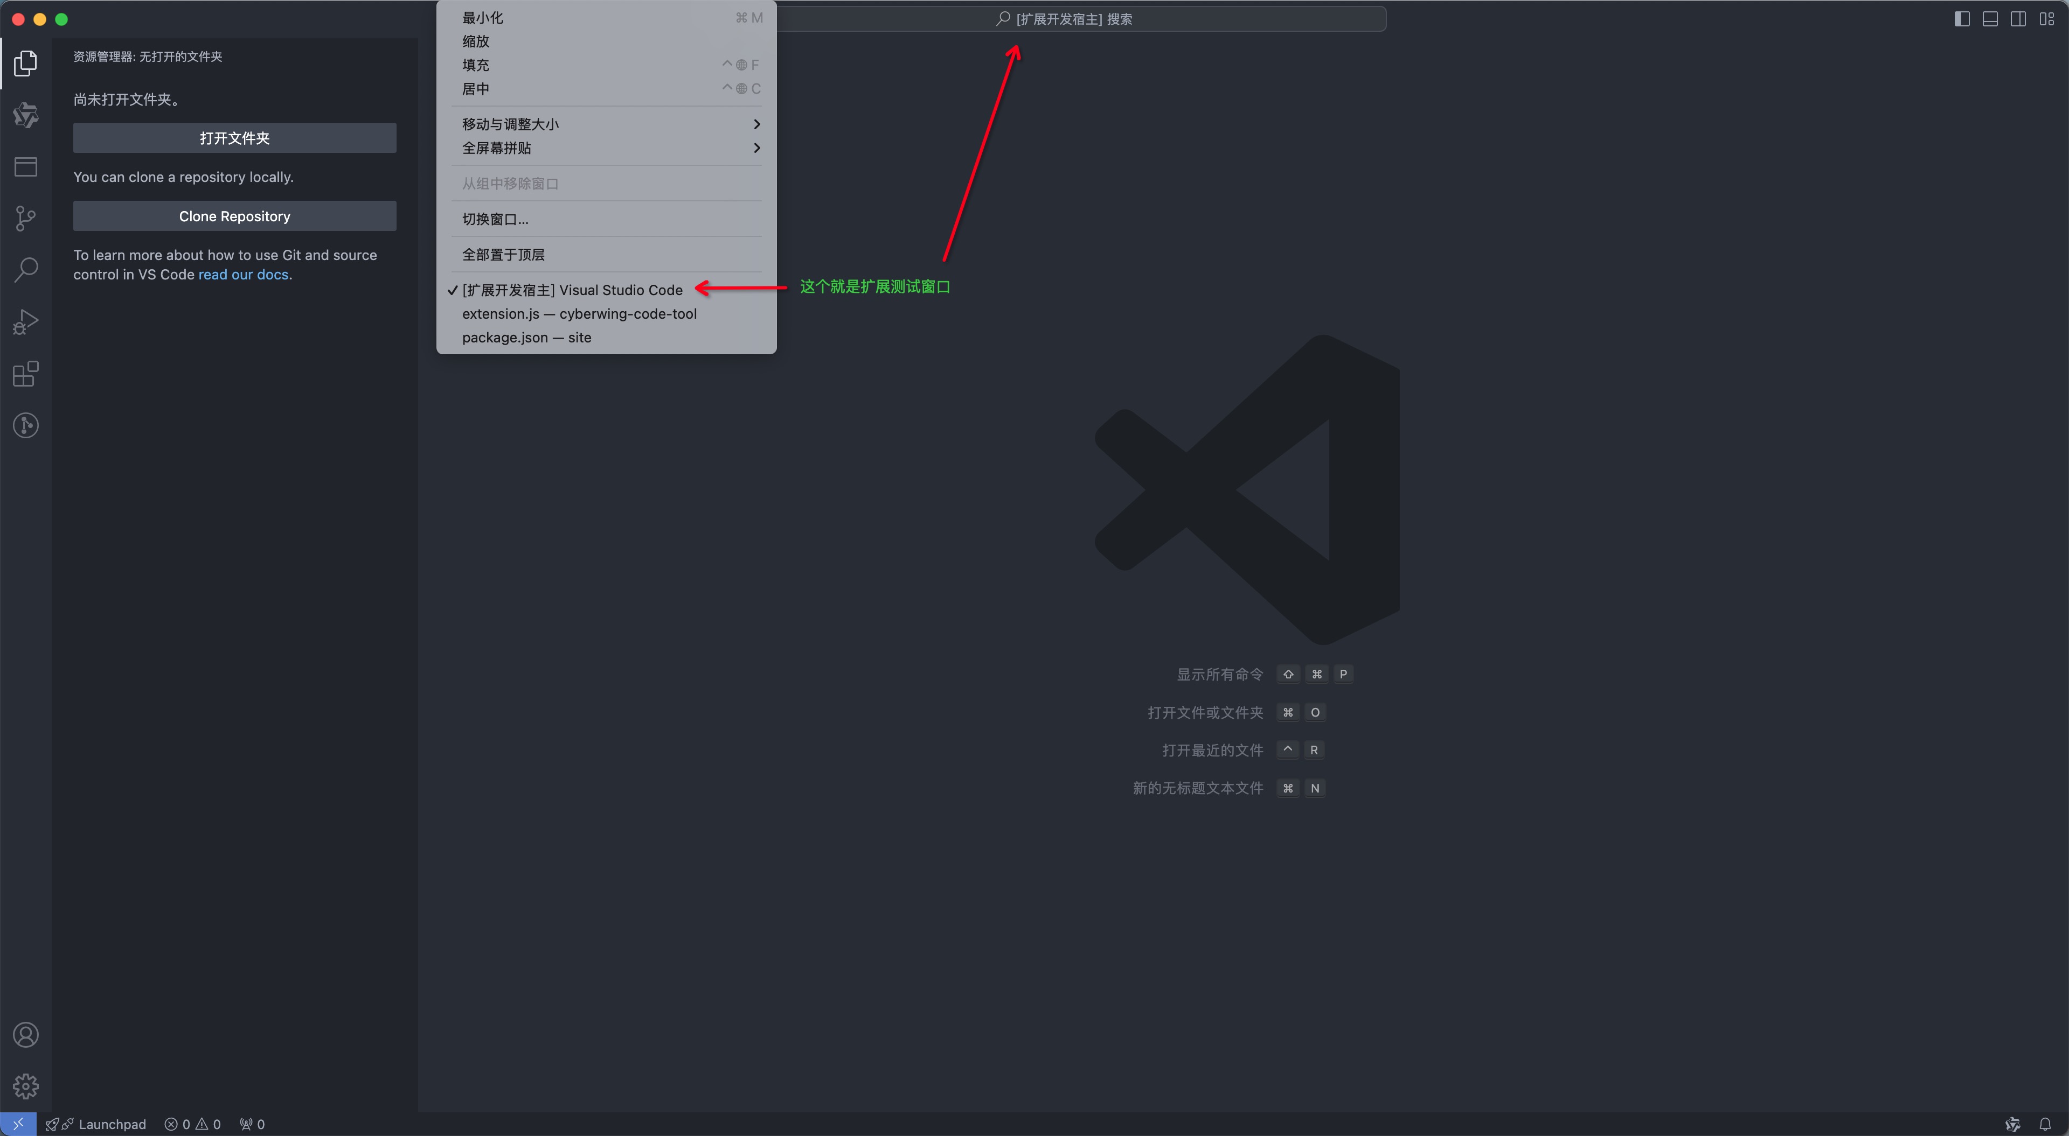This screenshot has height=1136, width=2069.
Task: Open the Explorer view in activity bar
Action: pyautogui.click(x=26, y=64)
